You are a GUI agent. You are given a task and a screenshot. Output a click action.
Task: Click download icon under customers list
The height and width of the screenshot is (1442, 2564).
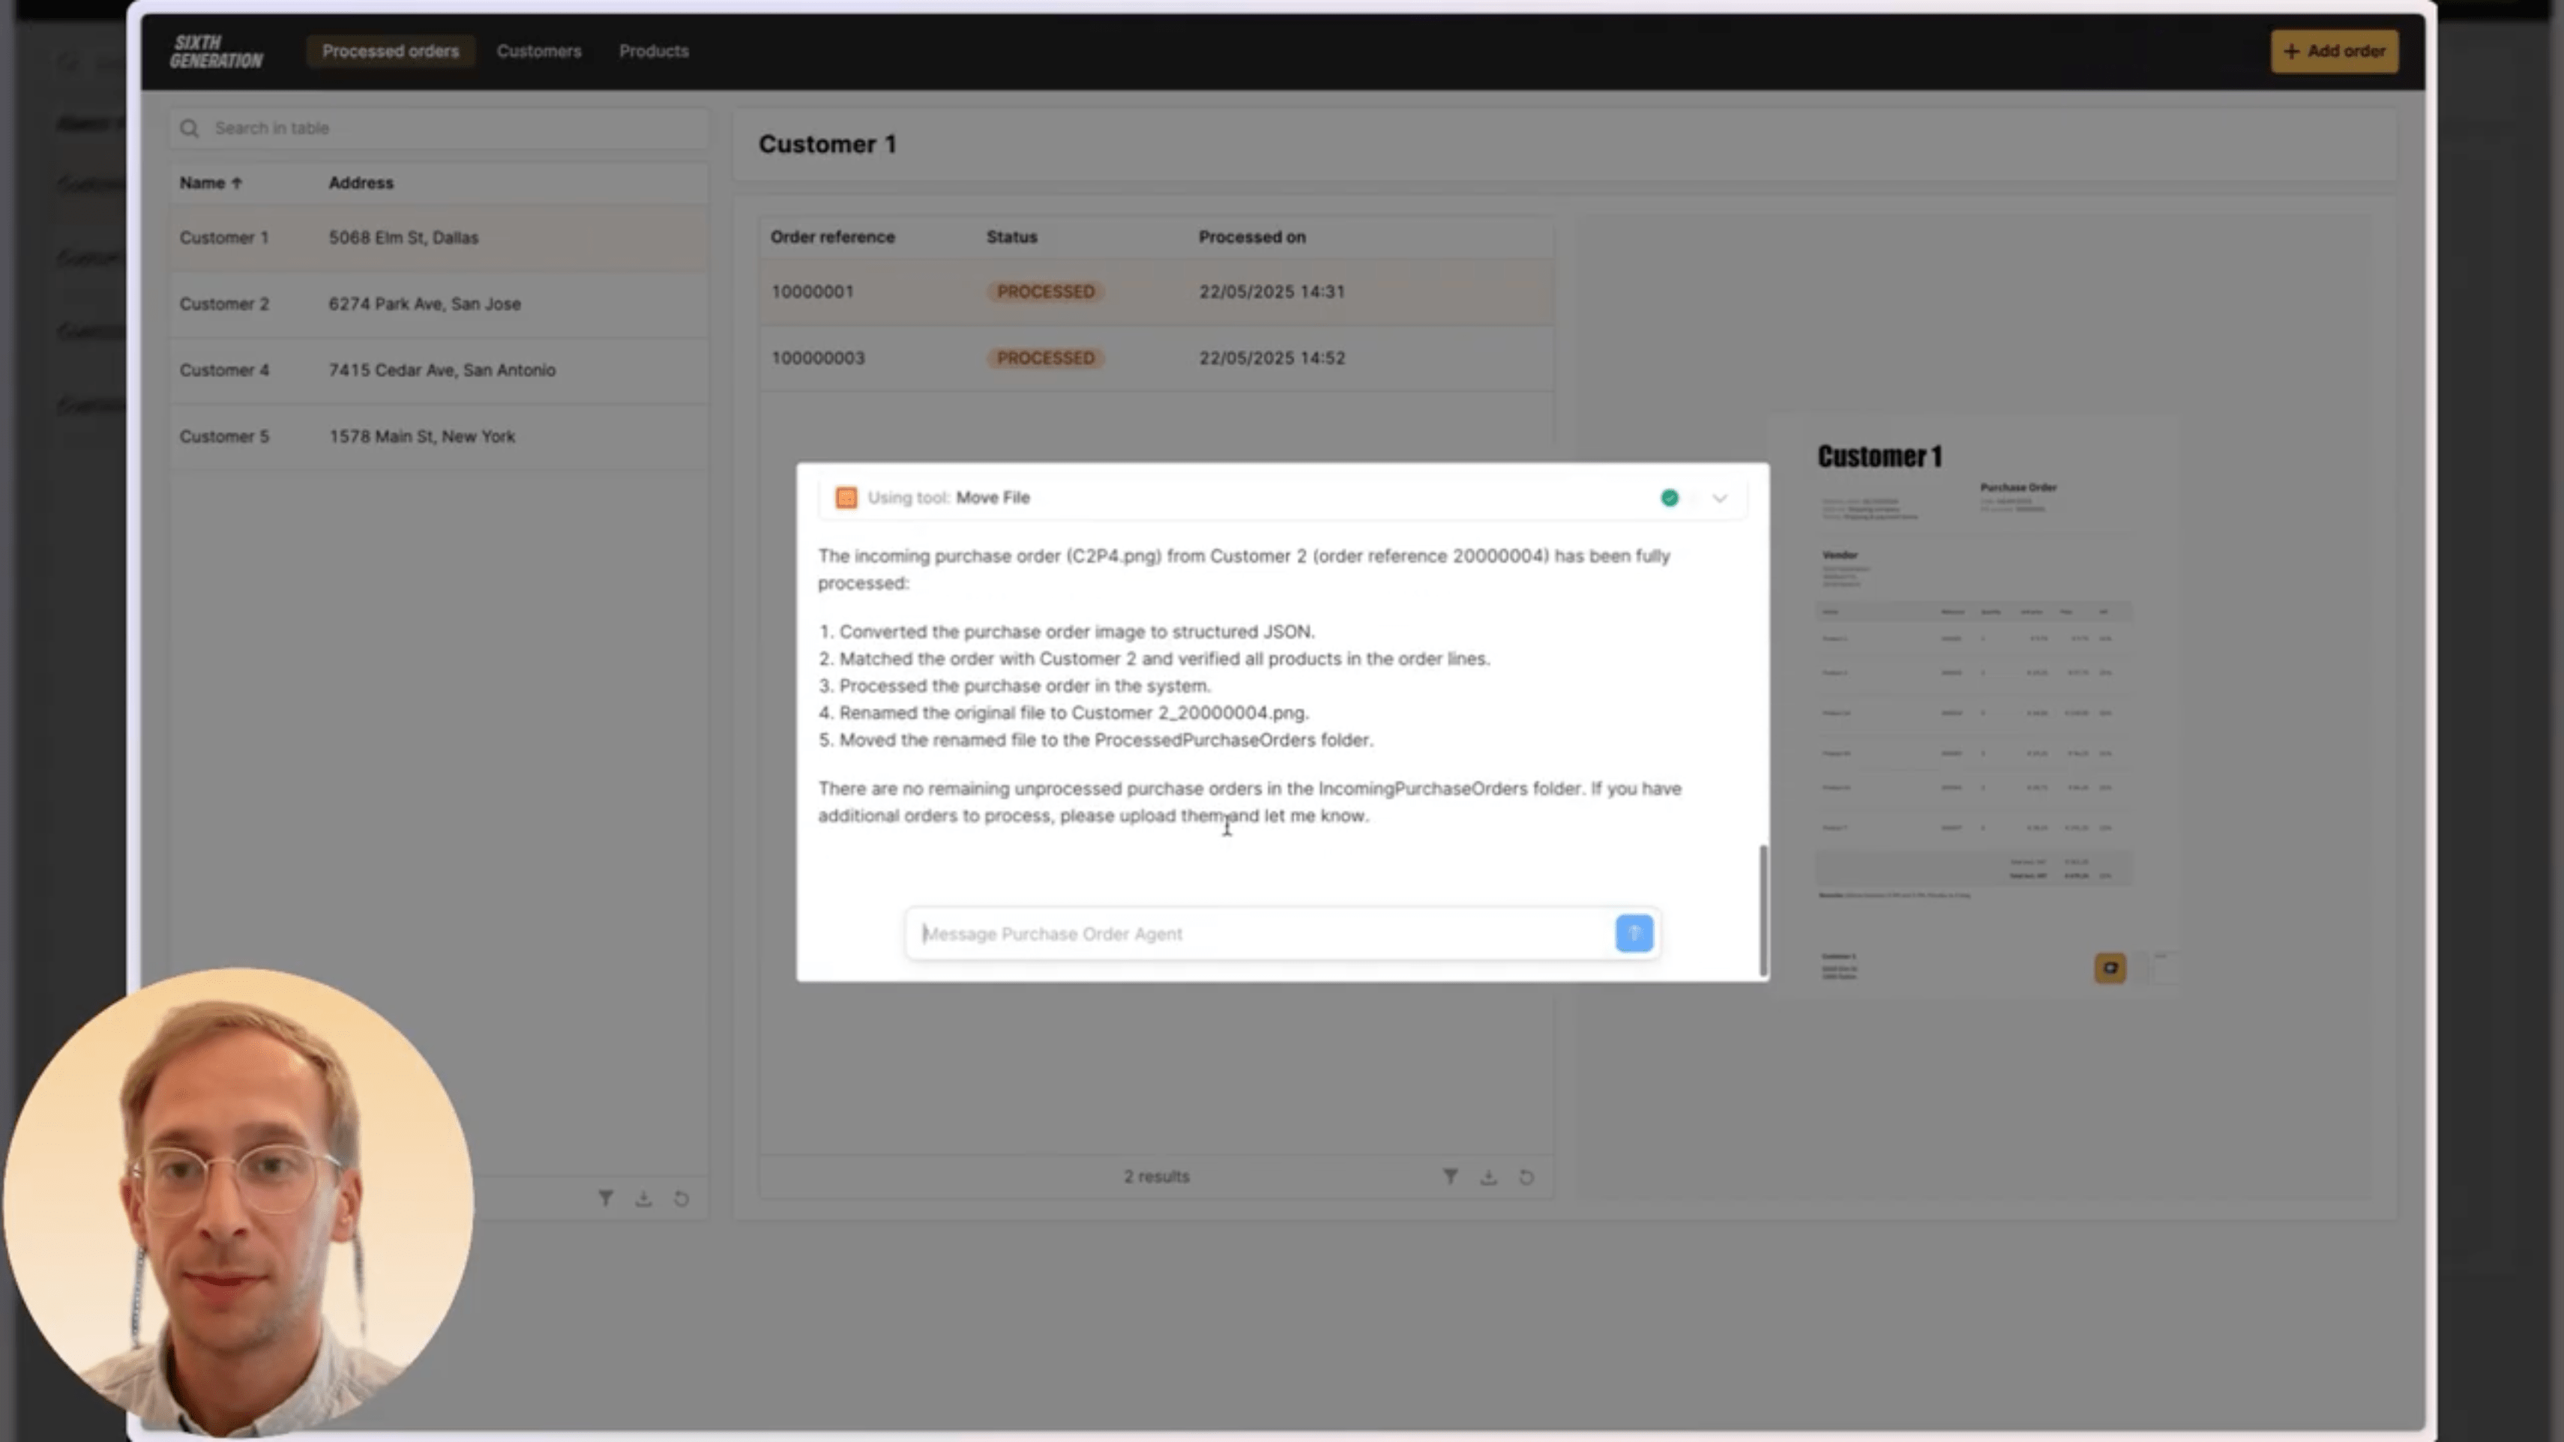click(x=643, y=1198)
